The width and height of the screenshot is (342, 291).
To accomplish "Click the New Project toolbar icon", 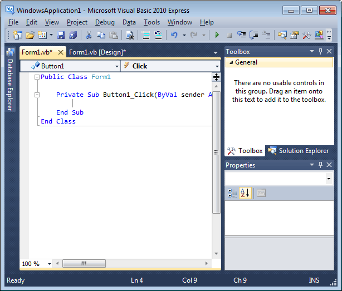I will click(x=18, y=35).
